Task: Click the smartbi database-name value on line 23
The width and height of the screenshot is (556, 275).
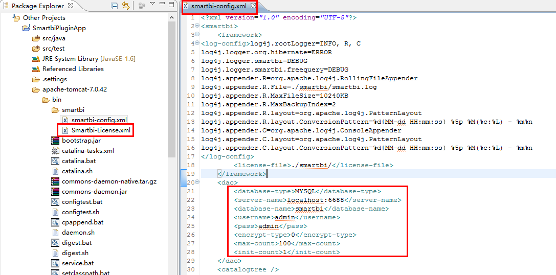Action: pyautogui.click(x=310, y=209)
